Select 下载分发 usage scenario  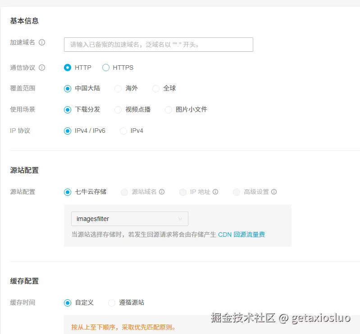(68, 110)
